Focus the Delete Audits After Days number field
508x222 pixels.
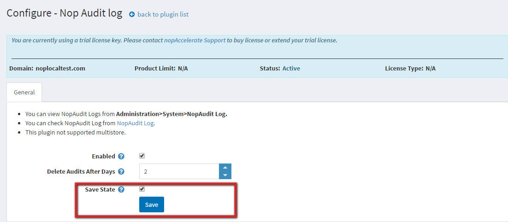[179, 171]
